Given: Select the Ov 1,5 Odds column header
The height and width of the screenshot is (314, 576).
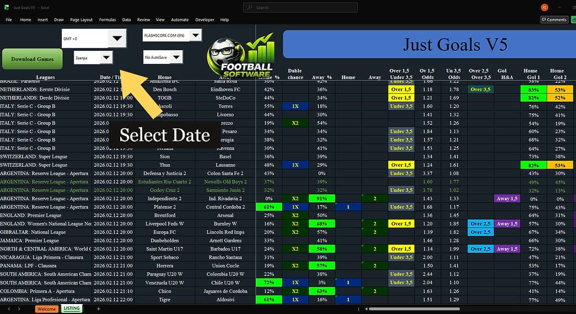Looking at the screenshot, I should pos(427,74).
